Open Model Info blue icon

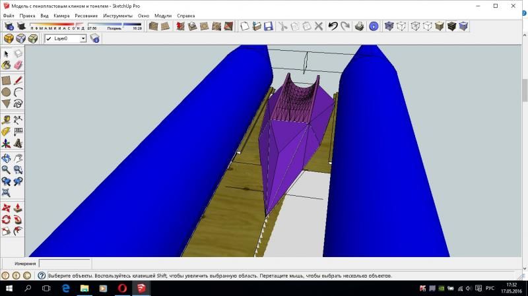point(374,26)
